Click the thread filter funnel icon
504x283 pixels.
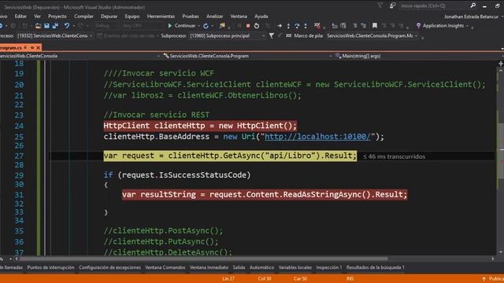272,36
